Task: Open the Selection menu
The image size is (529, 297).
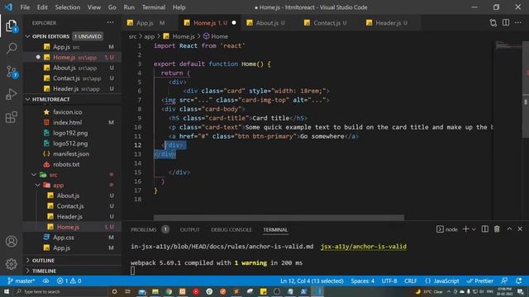Action: [x=68, y=7]
